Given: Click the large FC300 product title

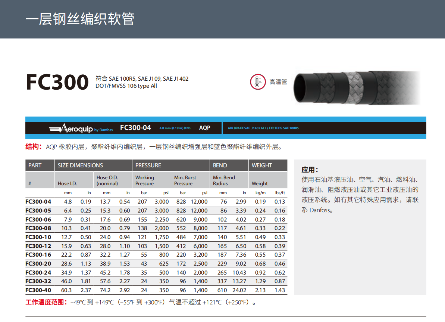Looking at the screenshot, I should click(57, 83).
